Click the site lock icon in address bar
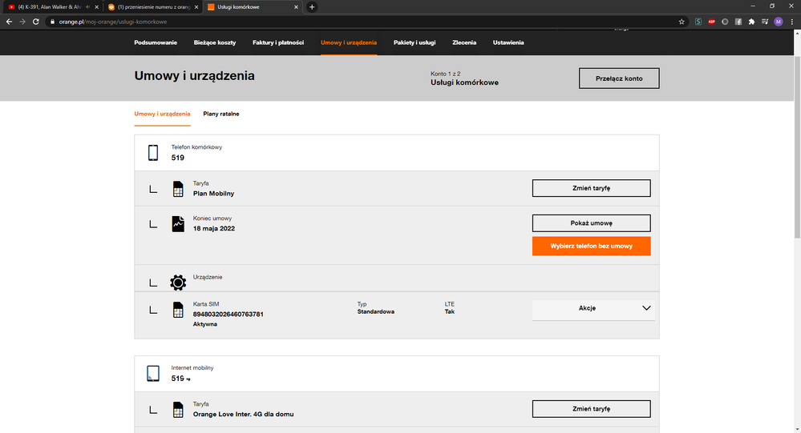This screenshot has width=801, height=433. click(x=52, y=22)
